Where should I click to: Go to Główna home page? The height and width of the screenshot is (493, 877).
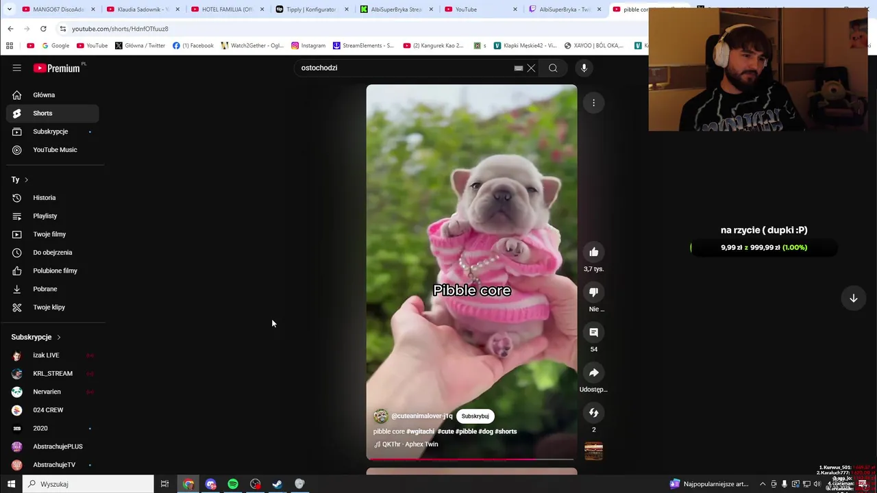52,95
